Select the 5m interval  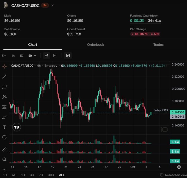click(4, 56)
